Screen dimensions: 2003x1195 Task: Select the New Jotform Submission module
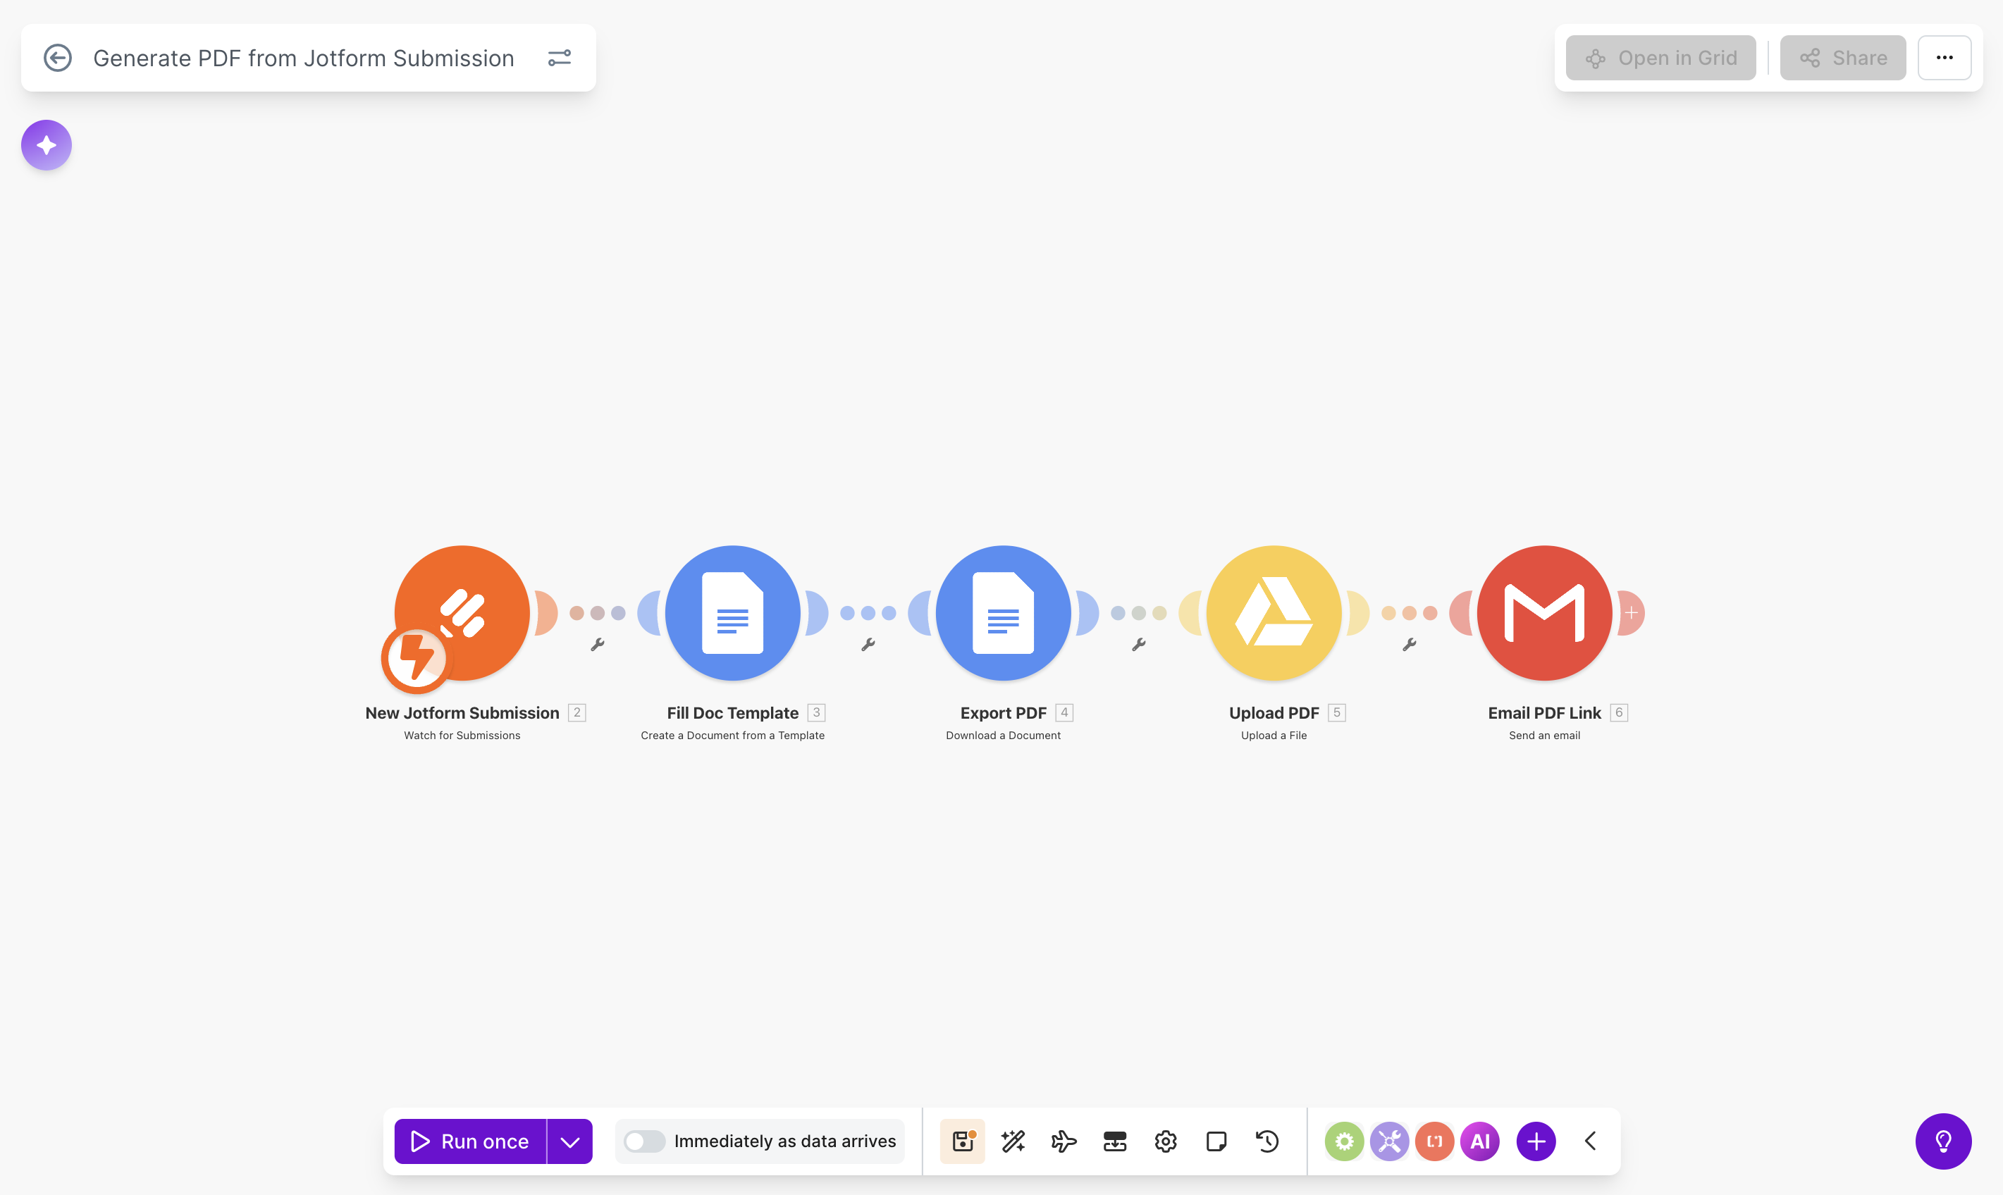462,613
